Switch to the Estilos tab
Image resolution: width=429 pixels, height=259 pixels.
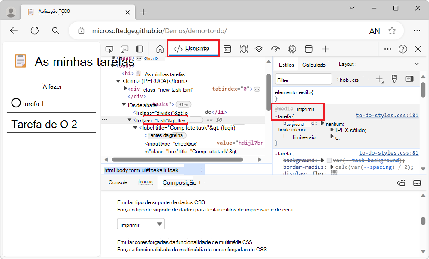(287, 65)
